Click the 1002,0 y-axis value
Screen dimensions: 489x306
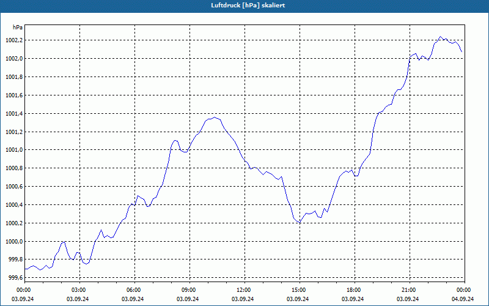point(14,59)
